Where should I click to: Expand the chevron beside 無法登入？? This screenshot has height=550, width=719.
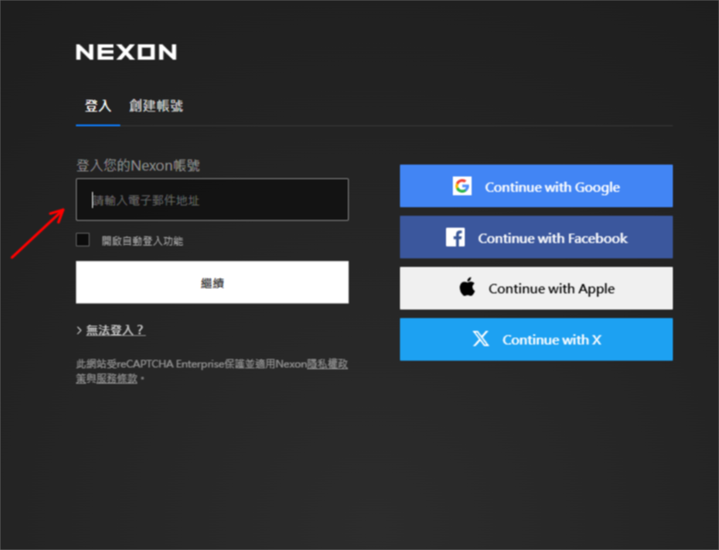point(78,330)
